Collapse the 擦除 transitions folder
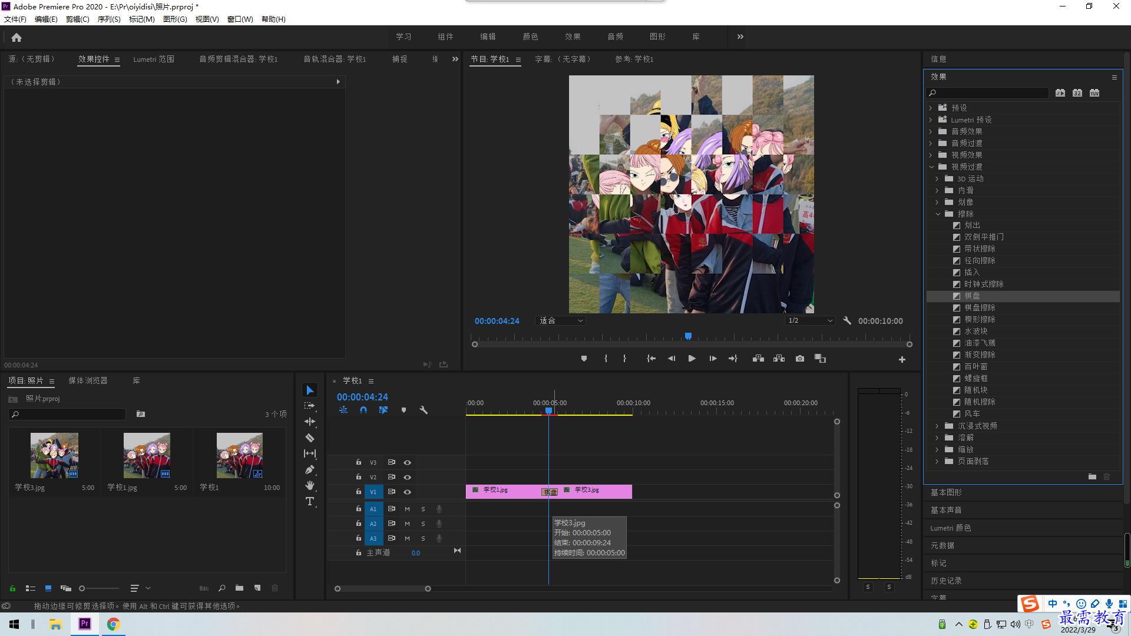 tap(938, 214)
